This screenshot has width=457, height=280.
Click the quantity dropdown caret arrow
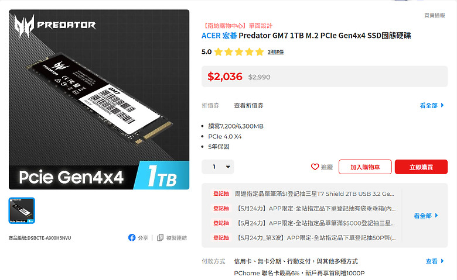click(x=228, y=167)
